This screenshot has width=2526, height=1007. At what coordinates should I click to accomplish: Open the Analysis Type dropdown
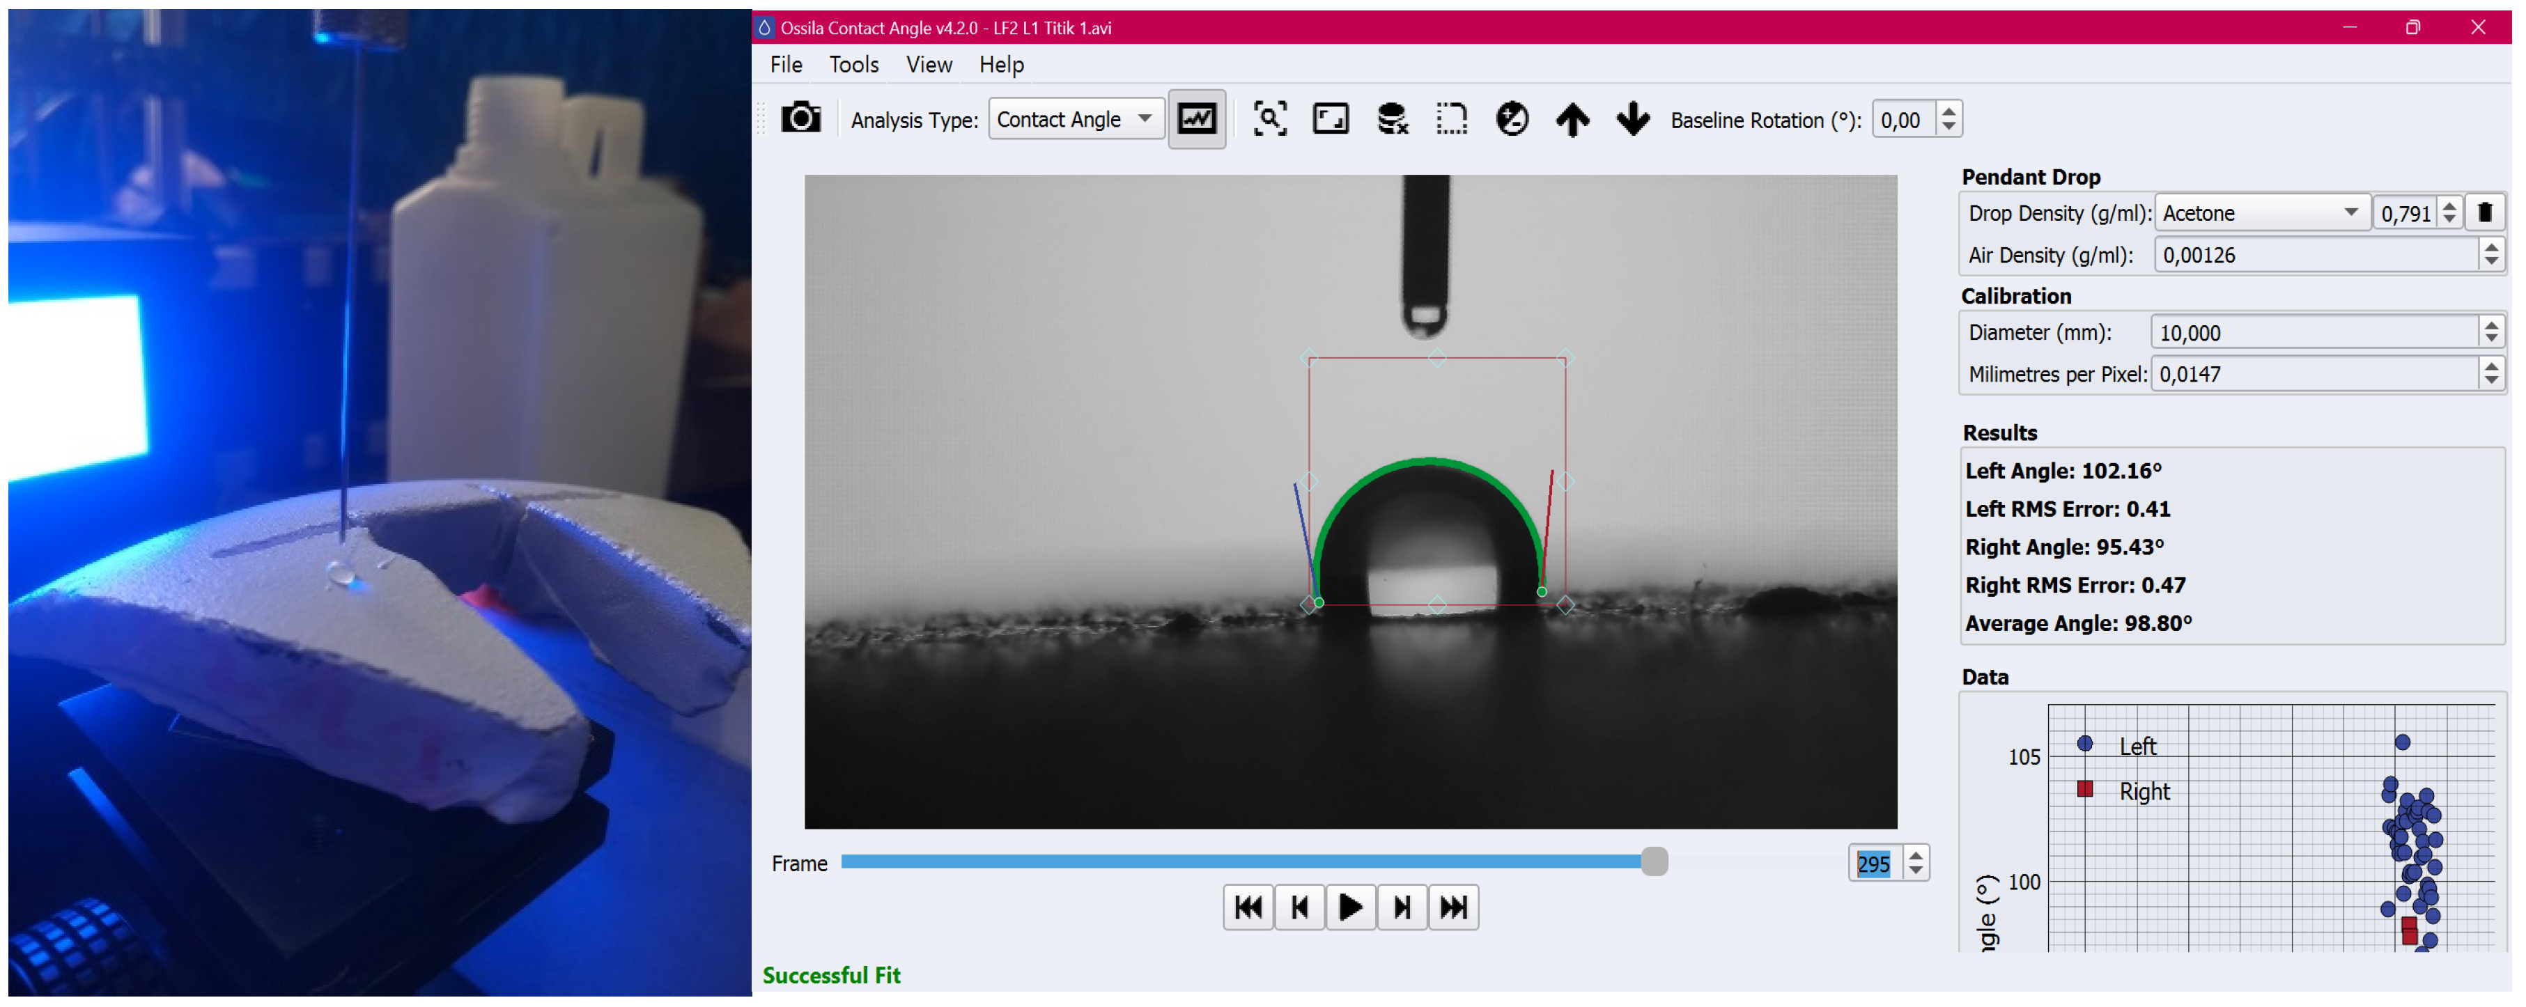pos(1075,118)
